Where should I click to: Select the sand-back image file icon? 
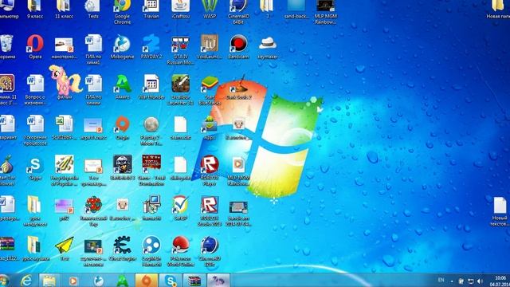coord(296,10)
